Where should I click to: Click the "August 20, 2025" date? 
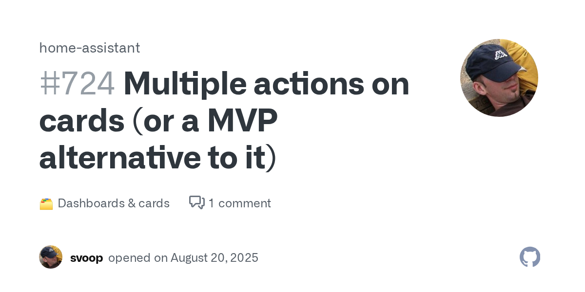coord(214,258)
